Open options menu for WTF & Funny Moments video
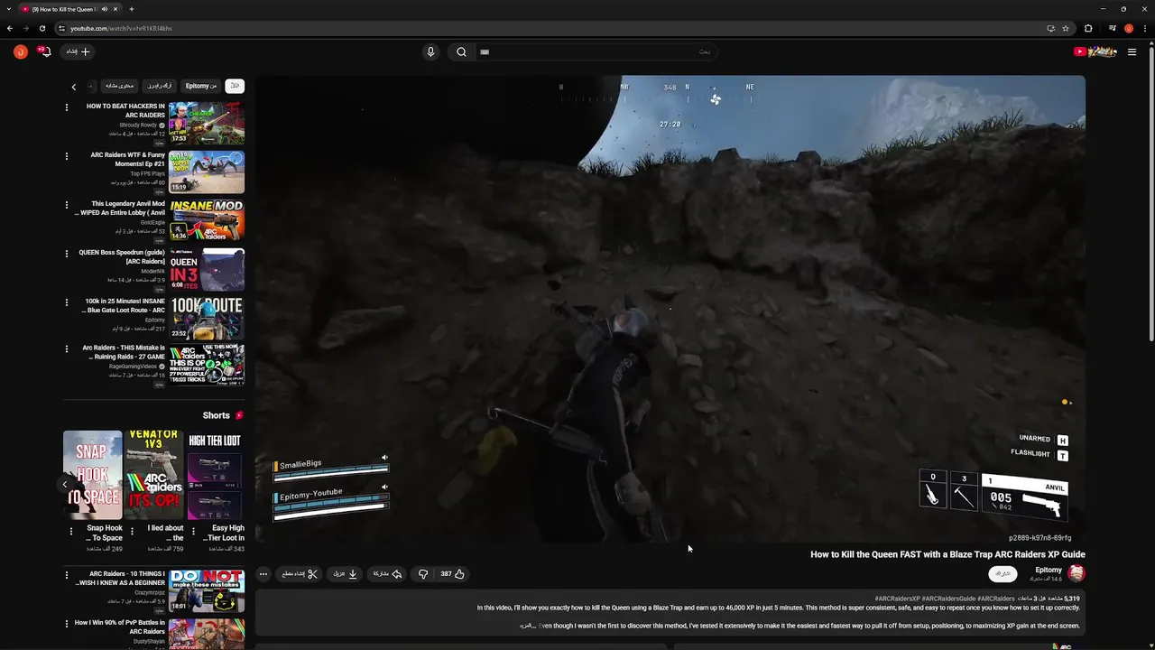This screenshot has width=1155, height=650. click(66, 156)
